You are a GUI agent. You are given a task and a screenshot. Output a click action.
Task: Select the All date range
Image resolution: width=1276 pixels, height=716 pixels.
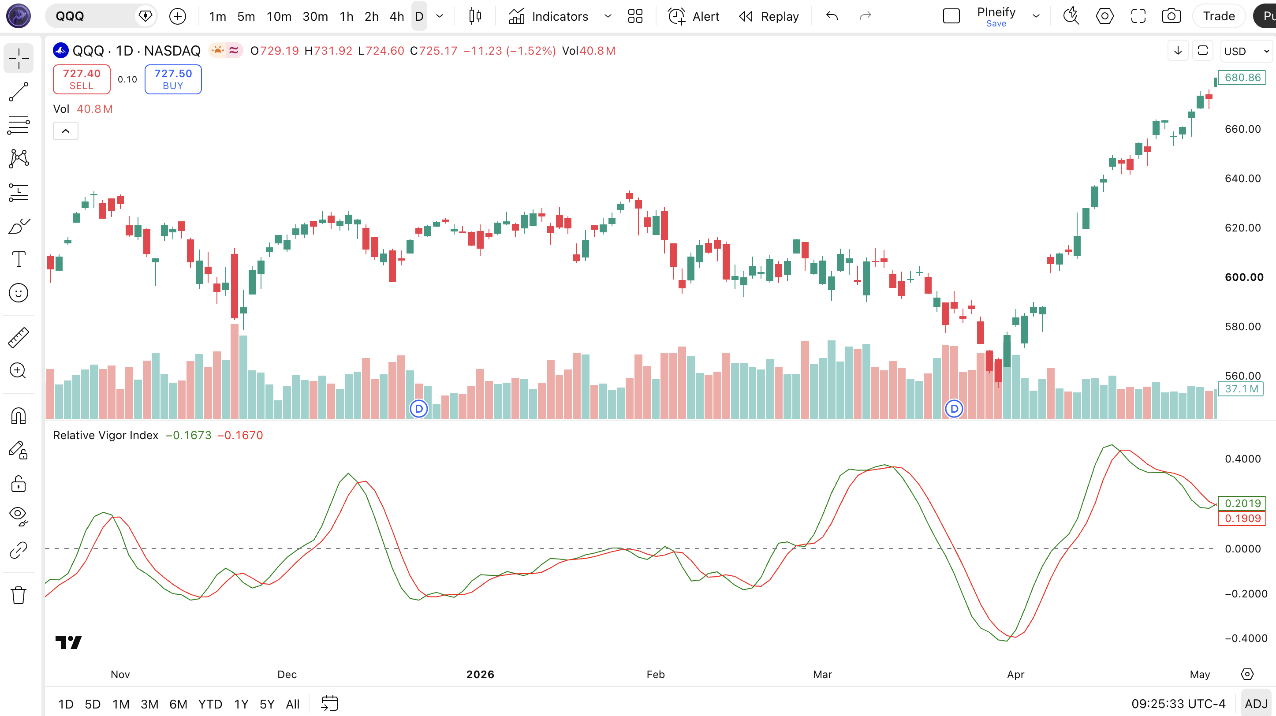coord(292,704)
